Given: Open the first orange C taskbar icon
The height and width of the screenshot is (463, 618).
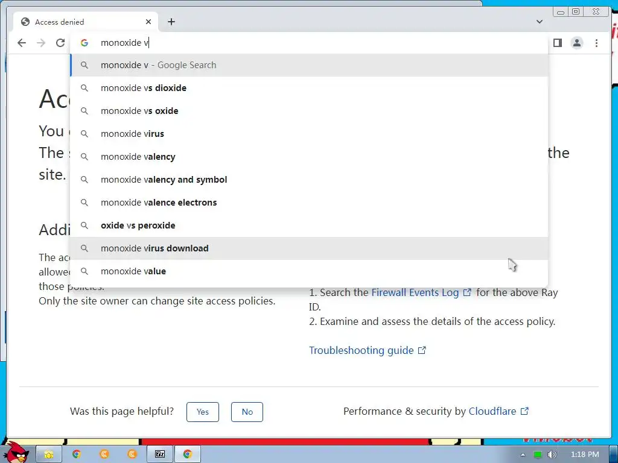Looking at the screenshot, I should coord(104,455).
